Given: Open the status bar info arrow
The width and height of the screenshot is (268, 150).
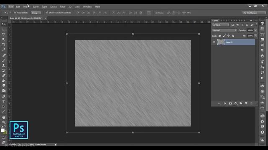Looking at the screenshot, I should (56, 145).
